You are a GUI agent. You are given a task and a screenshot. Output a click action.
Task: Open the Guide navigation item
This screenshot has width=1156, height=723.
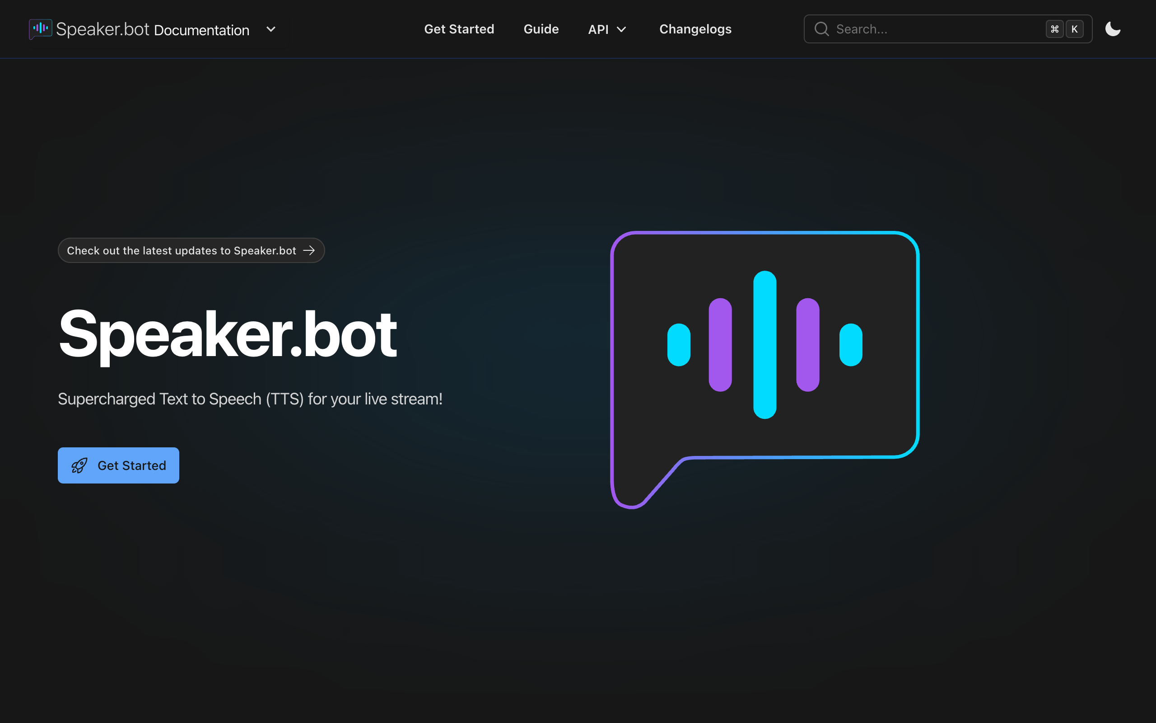tap(541, 29)
